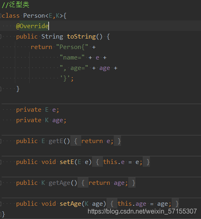The width and height of the screenshot is (201, 219).
Task: Click the string literal "name="
Action: tap(72, 57)
